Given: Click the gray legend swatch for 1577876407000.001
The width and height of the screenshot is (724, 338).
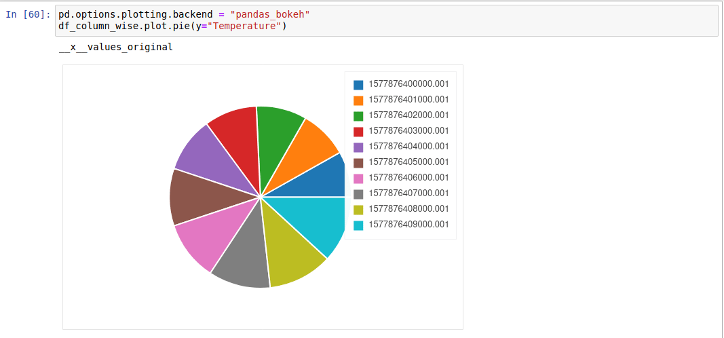Looking at the screenshot, I should (x=358, y=194).
